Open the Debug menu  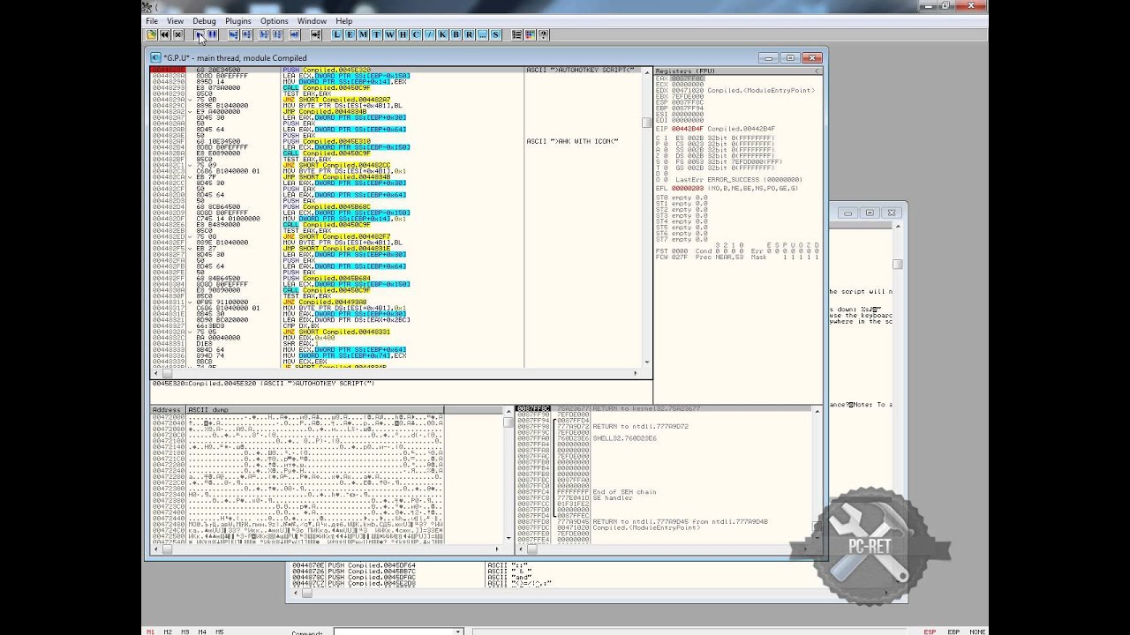coord(204,20)
